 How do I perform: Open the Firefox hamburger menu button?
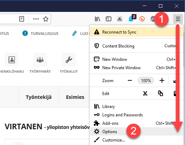[178, 19]
